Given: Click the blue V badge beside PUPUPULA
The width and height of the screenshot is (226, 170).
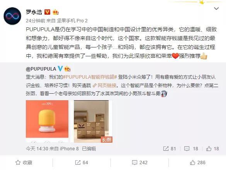Looking at the screenshot, I should click(60, 69).
